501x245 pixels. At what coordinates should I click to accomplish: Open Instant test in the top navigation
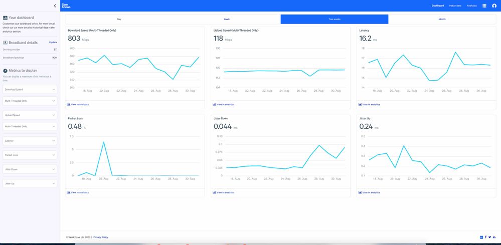[455, 6]
